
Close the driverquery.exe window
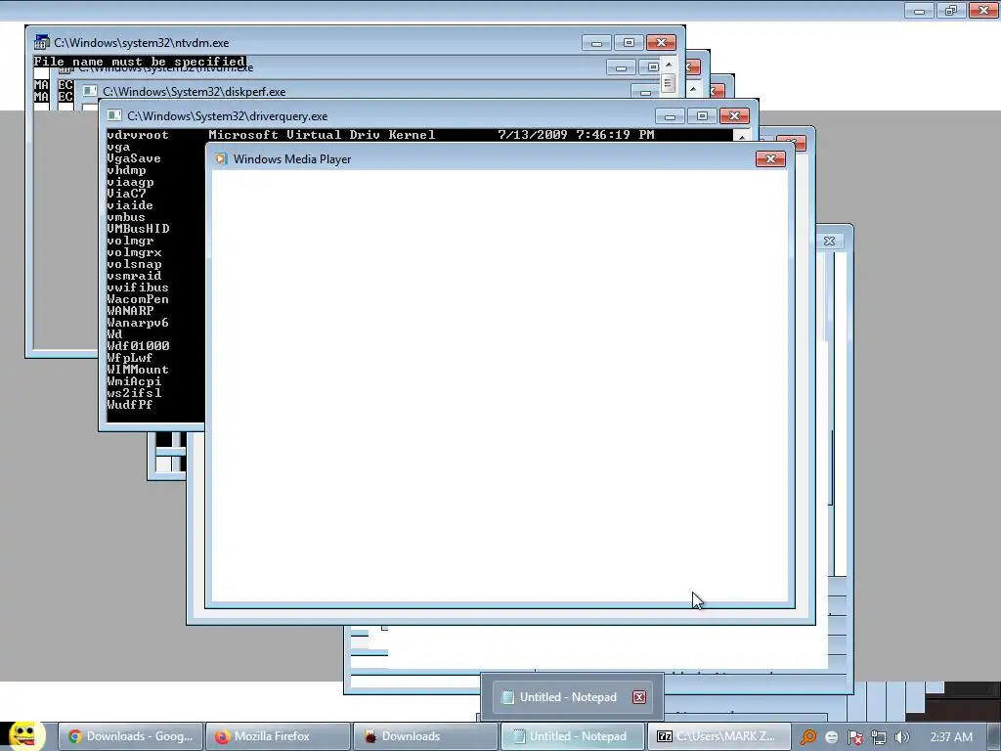[x=735, y=116]
